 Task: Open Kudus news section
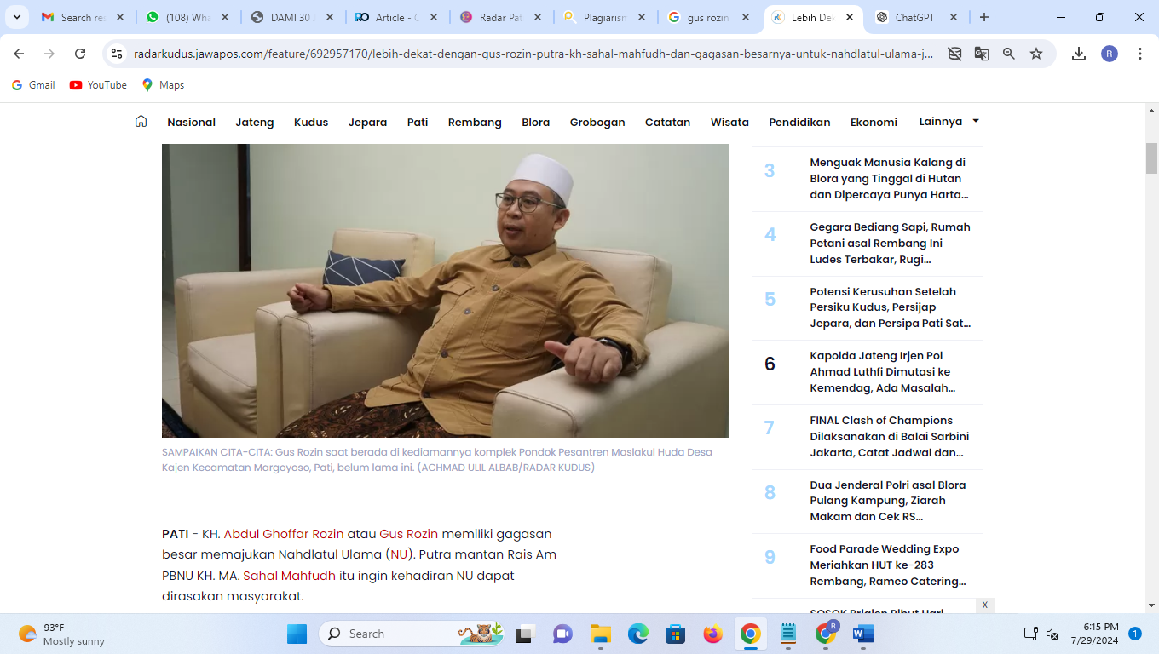pos(311,122)
